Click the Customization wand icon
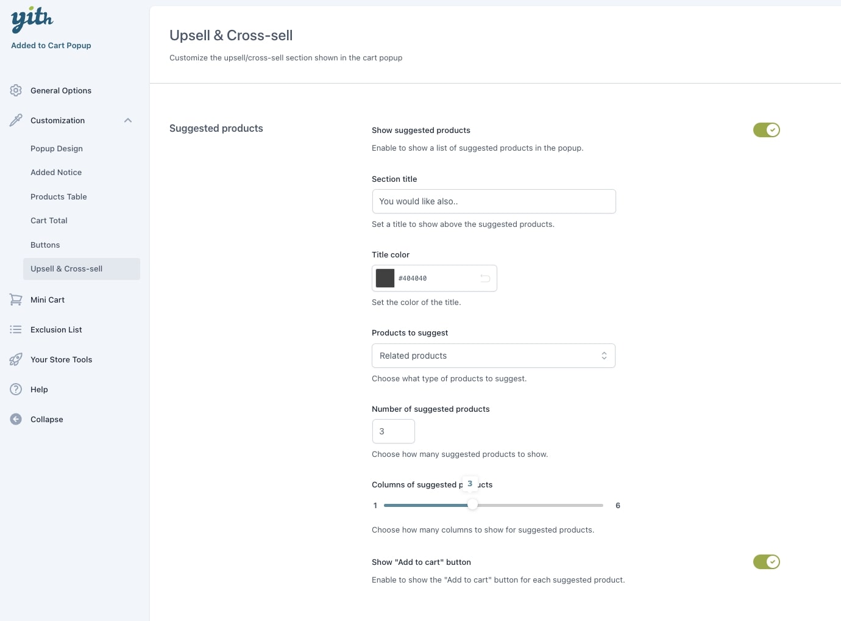The width and height of the screenshot is (841, 621). tap(16, 120)
